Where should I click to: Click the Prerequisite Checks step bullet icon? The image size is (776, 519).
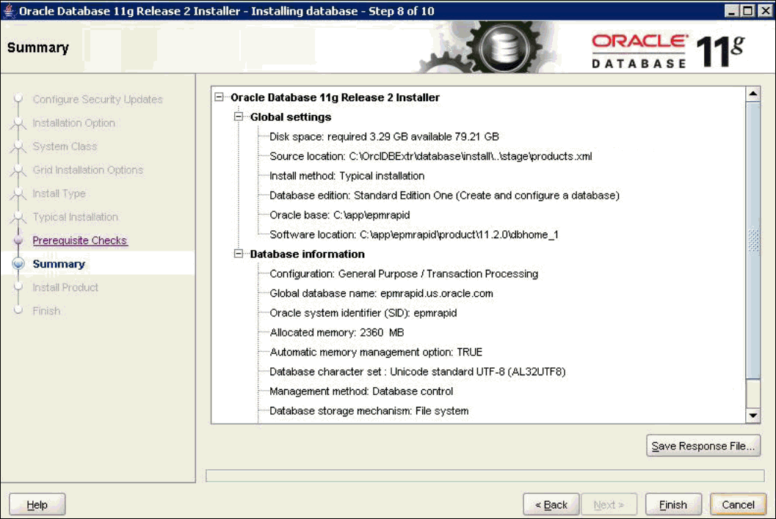[18, 240]
